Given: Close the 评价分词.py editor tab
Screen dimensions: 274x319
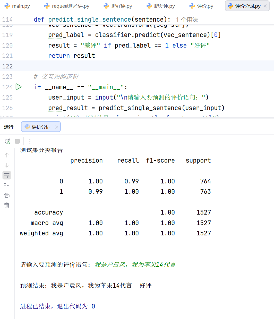Looking at the screenshot, I should pos(265,6).
